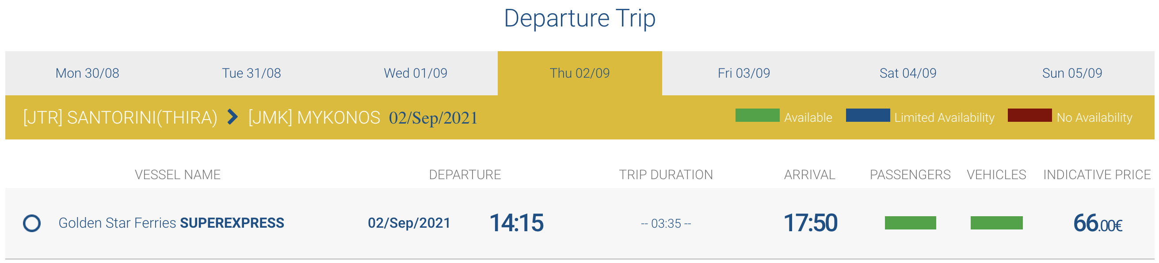Click the [JMK] MYKONOS destination label
Image resolution: width=1159 pixels, height=263 pixels.
(x=314, y=117)
